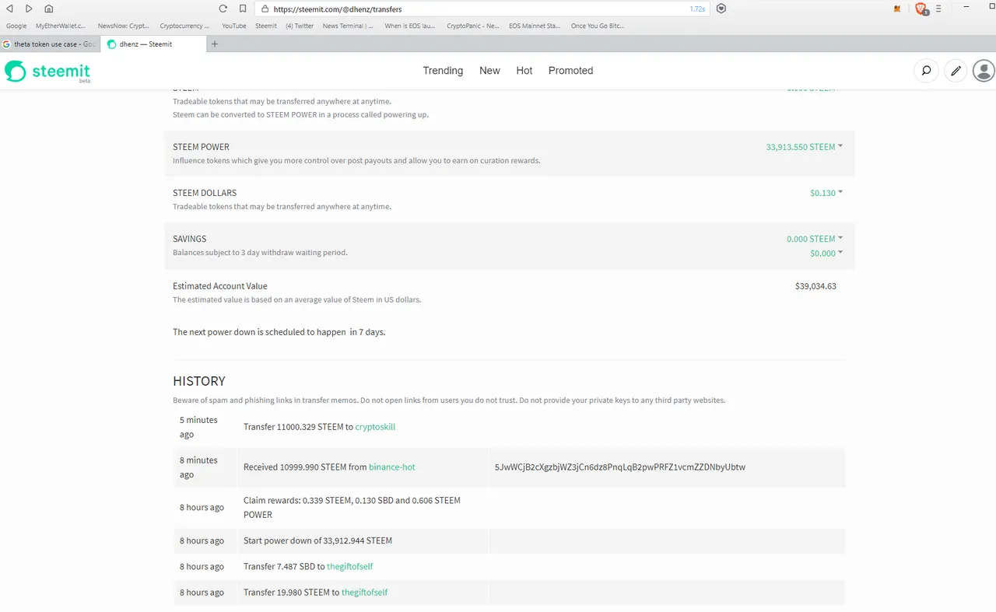This screenshot has height=612, width=996.
Task: Open the New posts feed
Action: click(489, 71)
